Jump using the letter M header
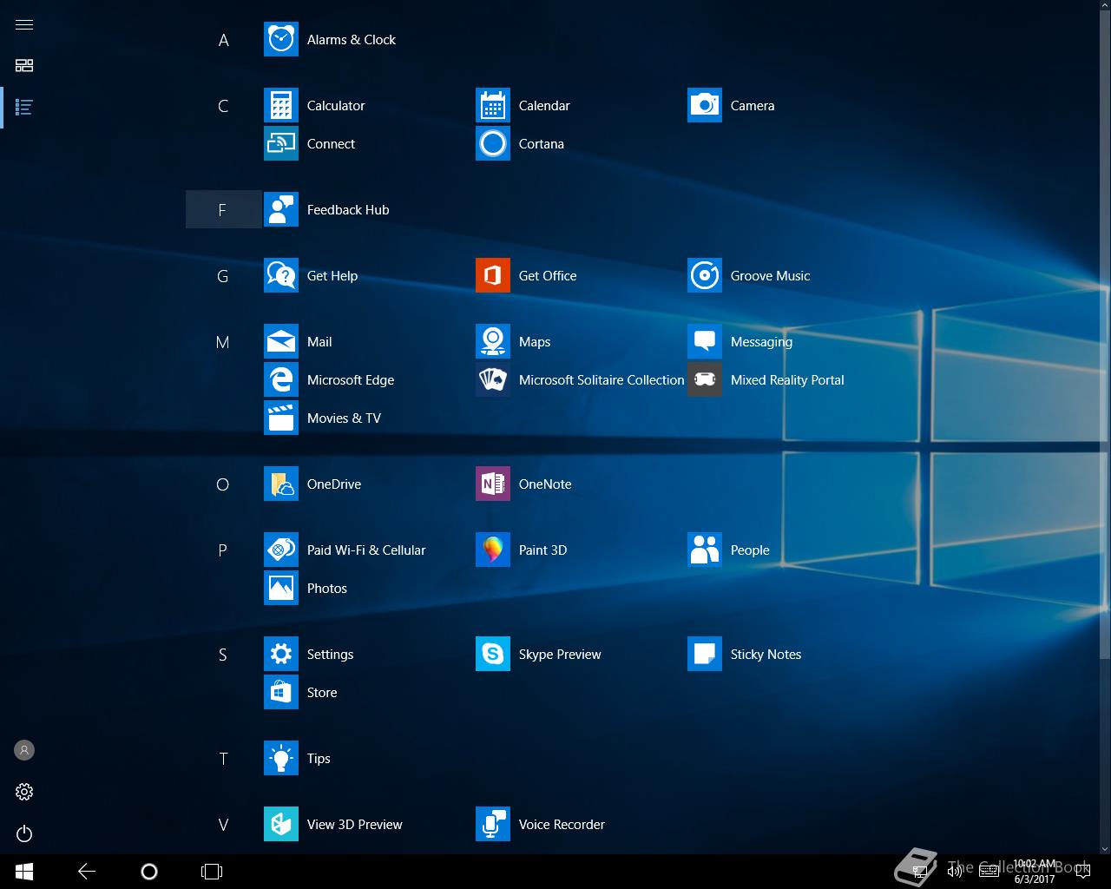The width and height of the screenshot is (1111, 889). pyautogui.click(x=223, y=342)
